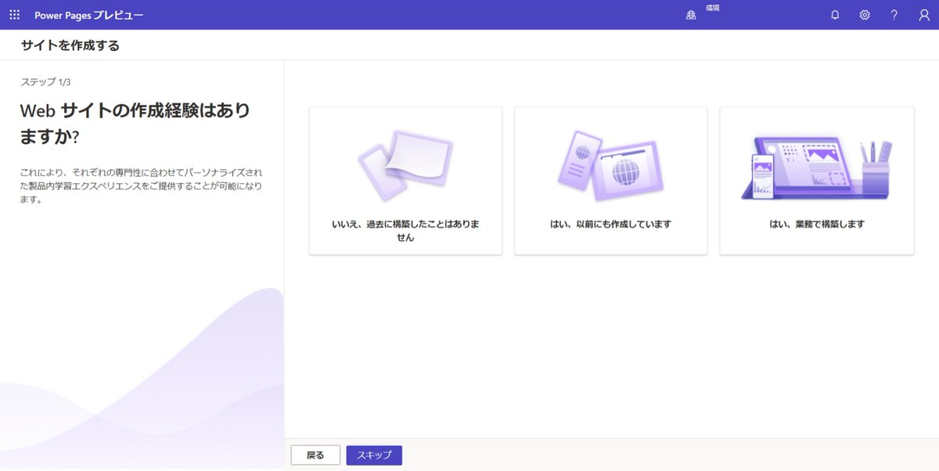939x471 pixels.
Task: Select はい、以前にも作成しています option
Action: pyautogui.click(x=610, y=180)
